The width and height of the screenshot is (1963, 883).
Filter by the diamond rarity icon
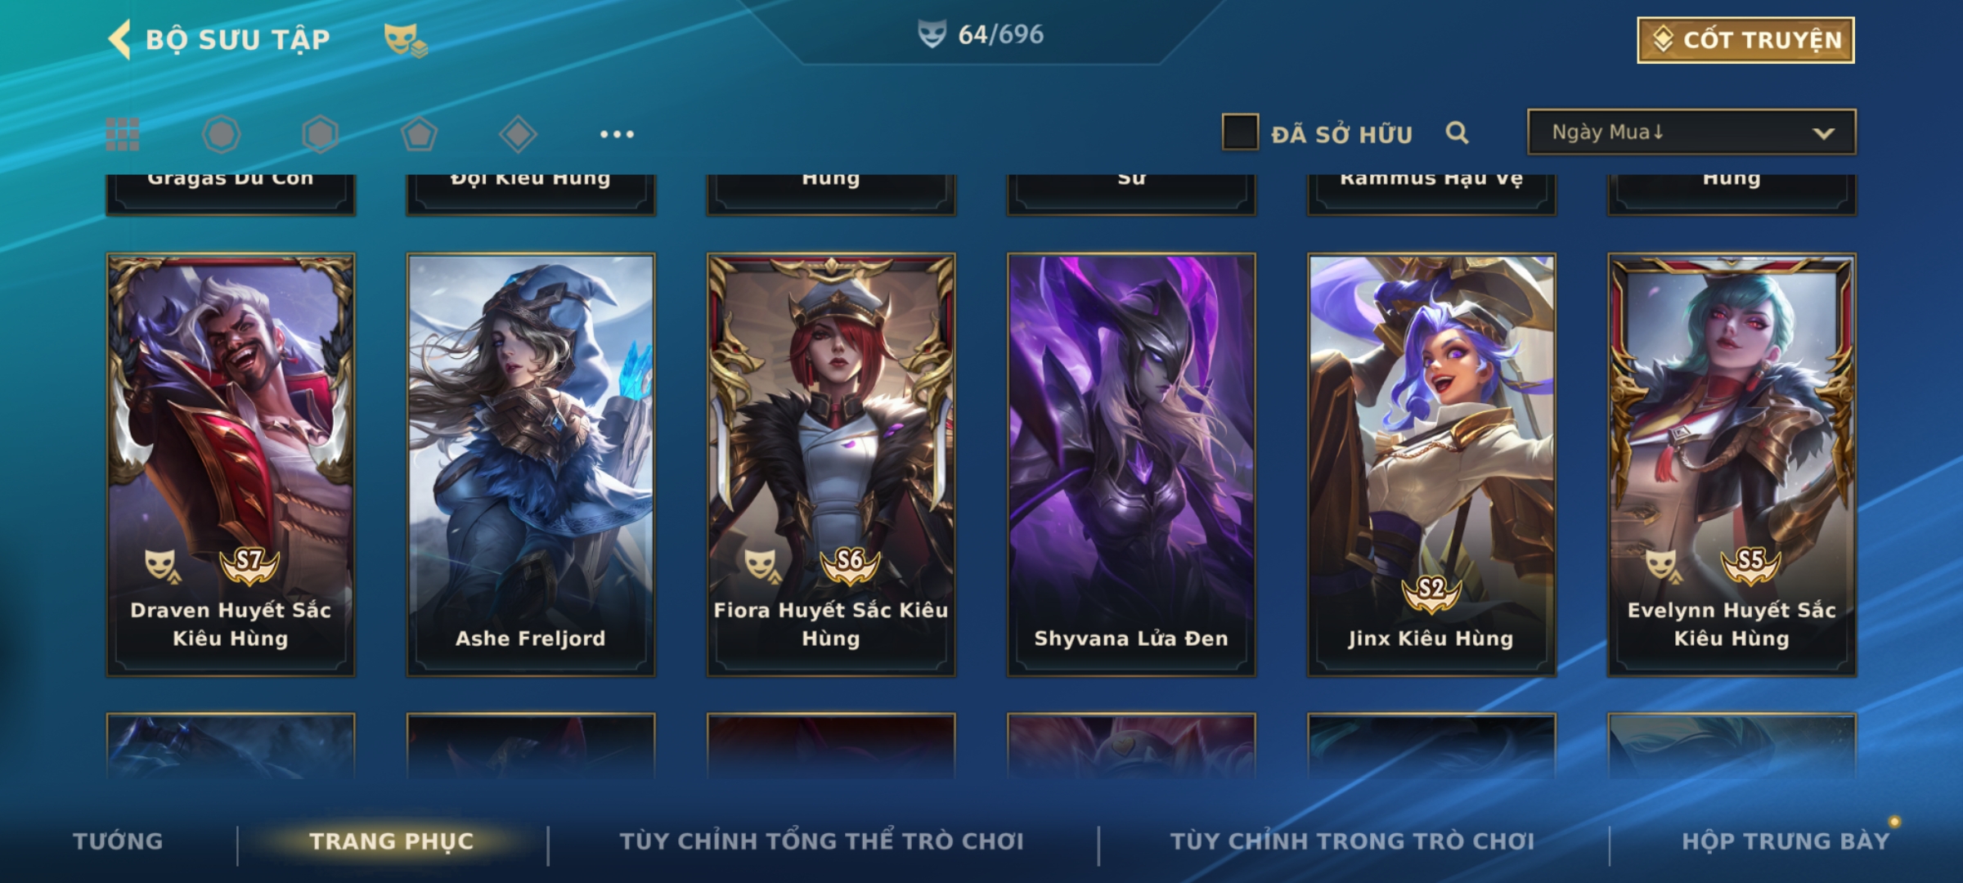[x=518, y=134]
